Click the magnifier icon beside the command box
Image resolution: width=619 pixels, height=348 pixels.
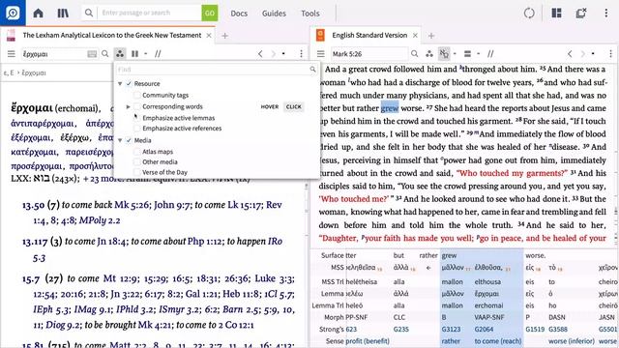pos(89,13)
